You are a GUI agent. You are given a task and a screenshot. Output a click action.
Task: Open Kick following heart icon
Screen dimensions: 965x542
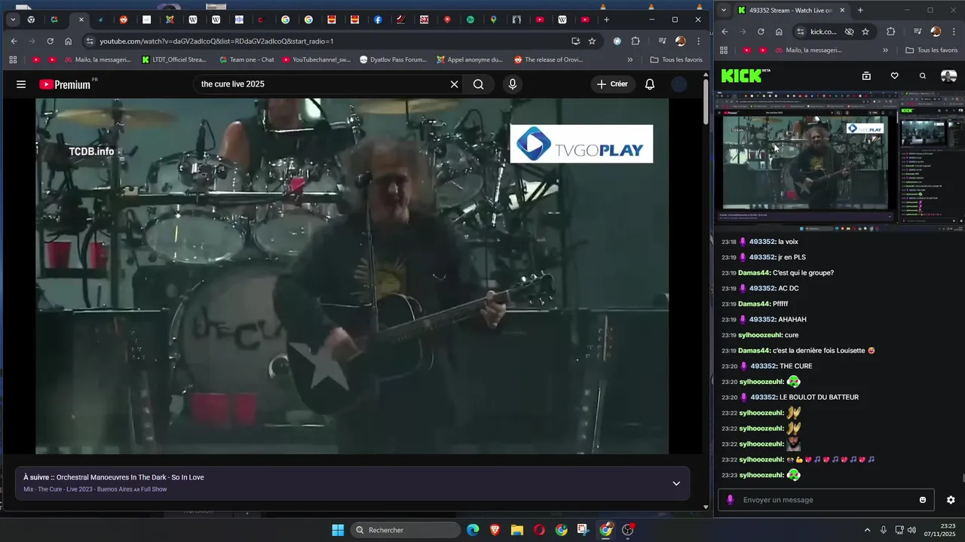coord(894,75)
